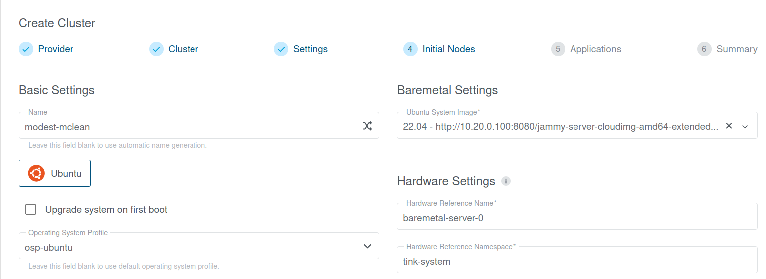This screenshot has width=766, height=279.
Task: Go to the Applications step label
Action: [595, 49]
